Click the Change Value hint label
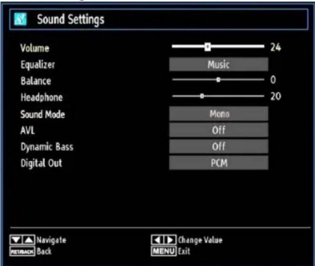Image resolution: width=315 pixels, height=266 pixels. point(200,240)
